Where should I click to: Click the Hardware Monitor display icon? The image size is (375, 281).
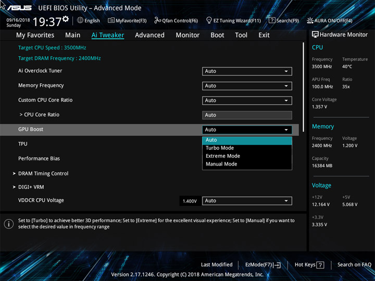coord(315,35)
